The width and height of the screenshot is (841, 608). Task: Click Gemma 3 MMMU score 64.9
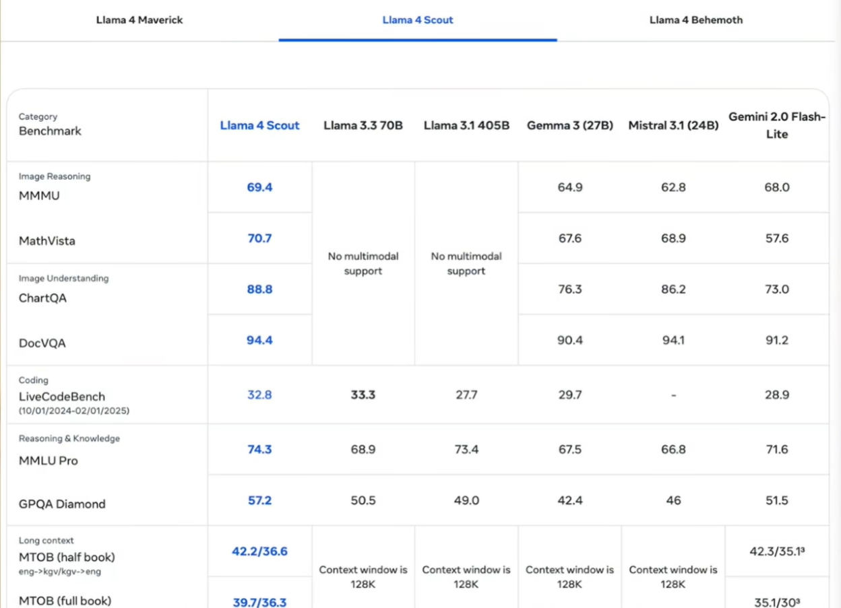point(570,187)
